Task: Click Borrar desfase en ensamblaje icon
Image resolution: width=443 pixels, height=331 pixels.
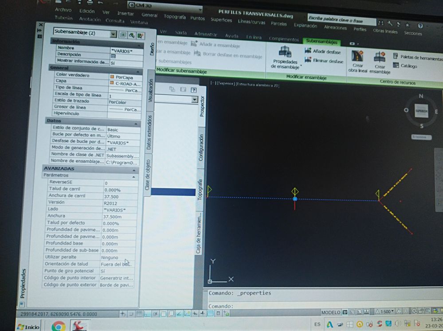Action: (x=197, y=53)
